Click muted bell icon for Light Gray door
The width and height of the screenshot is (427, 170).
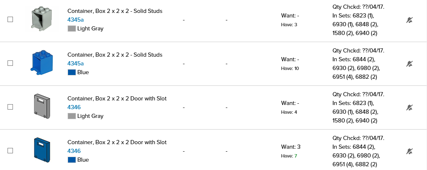(409, 107)
